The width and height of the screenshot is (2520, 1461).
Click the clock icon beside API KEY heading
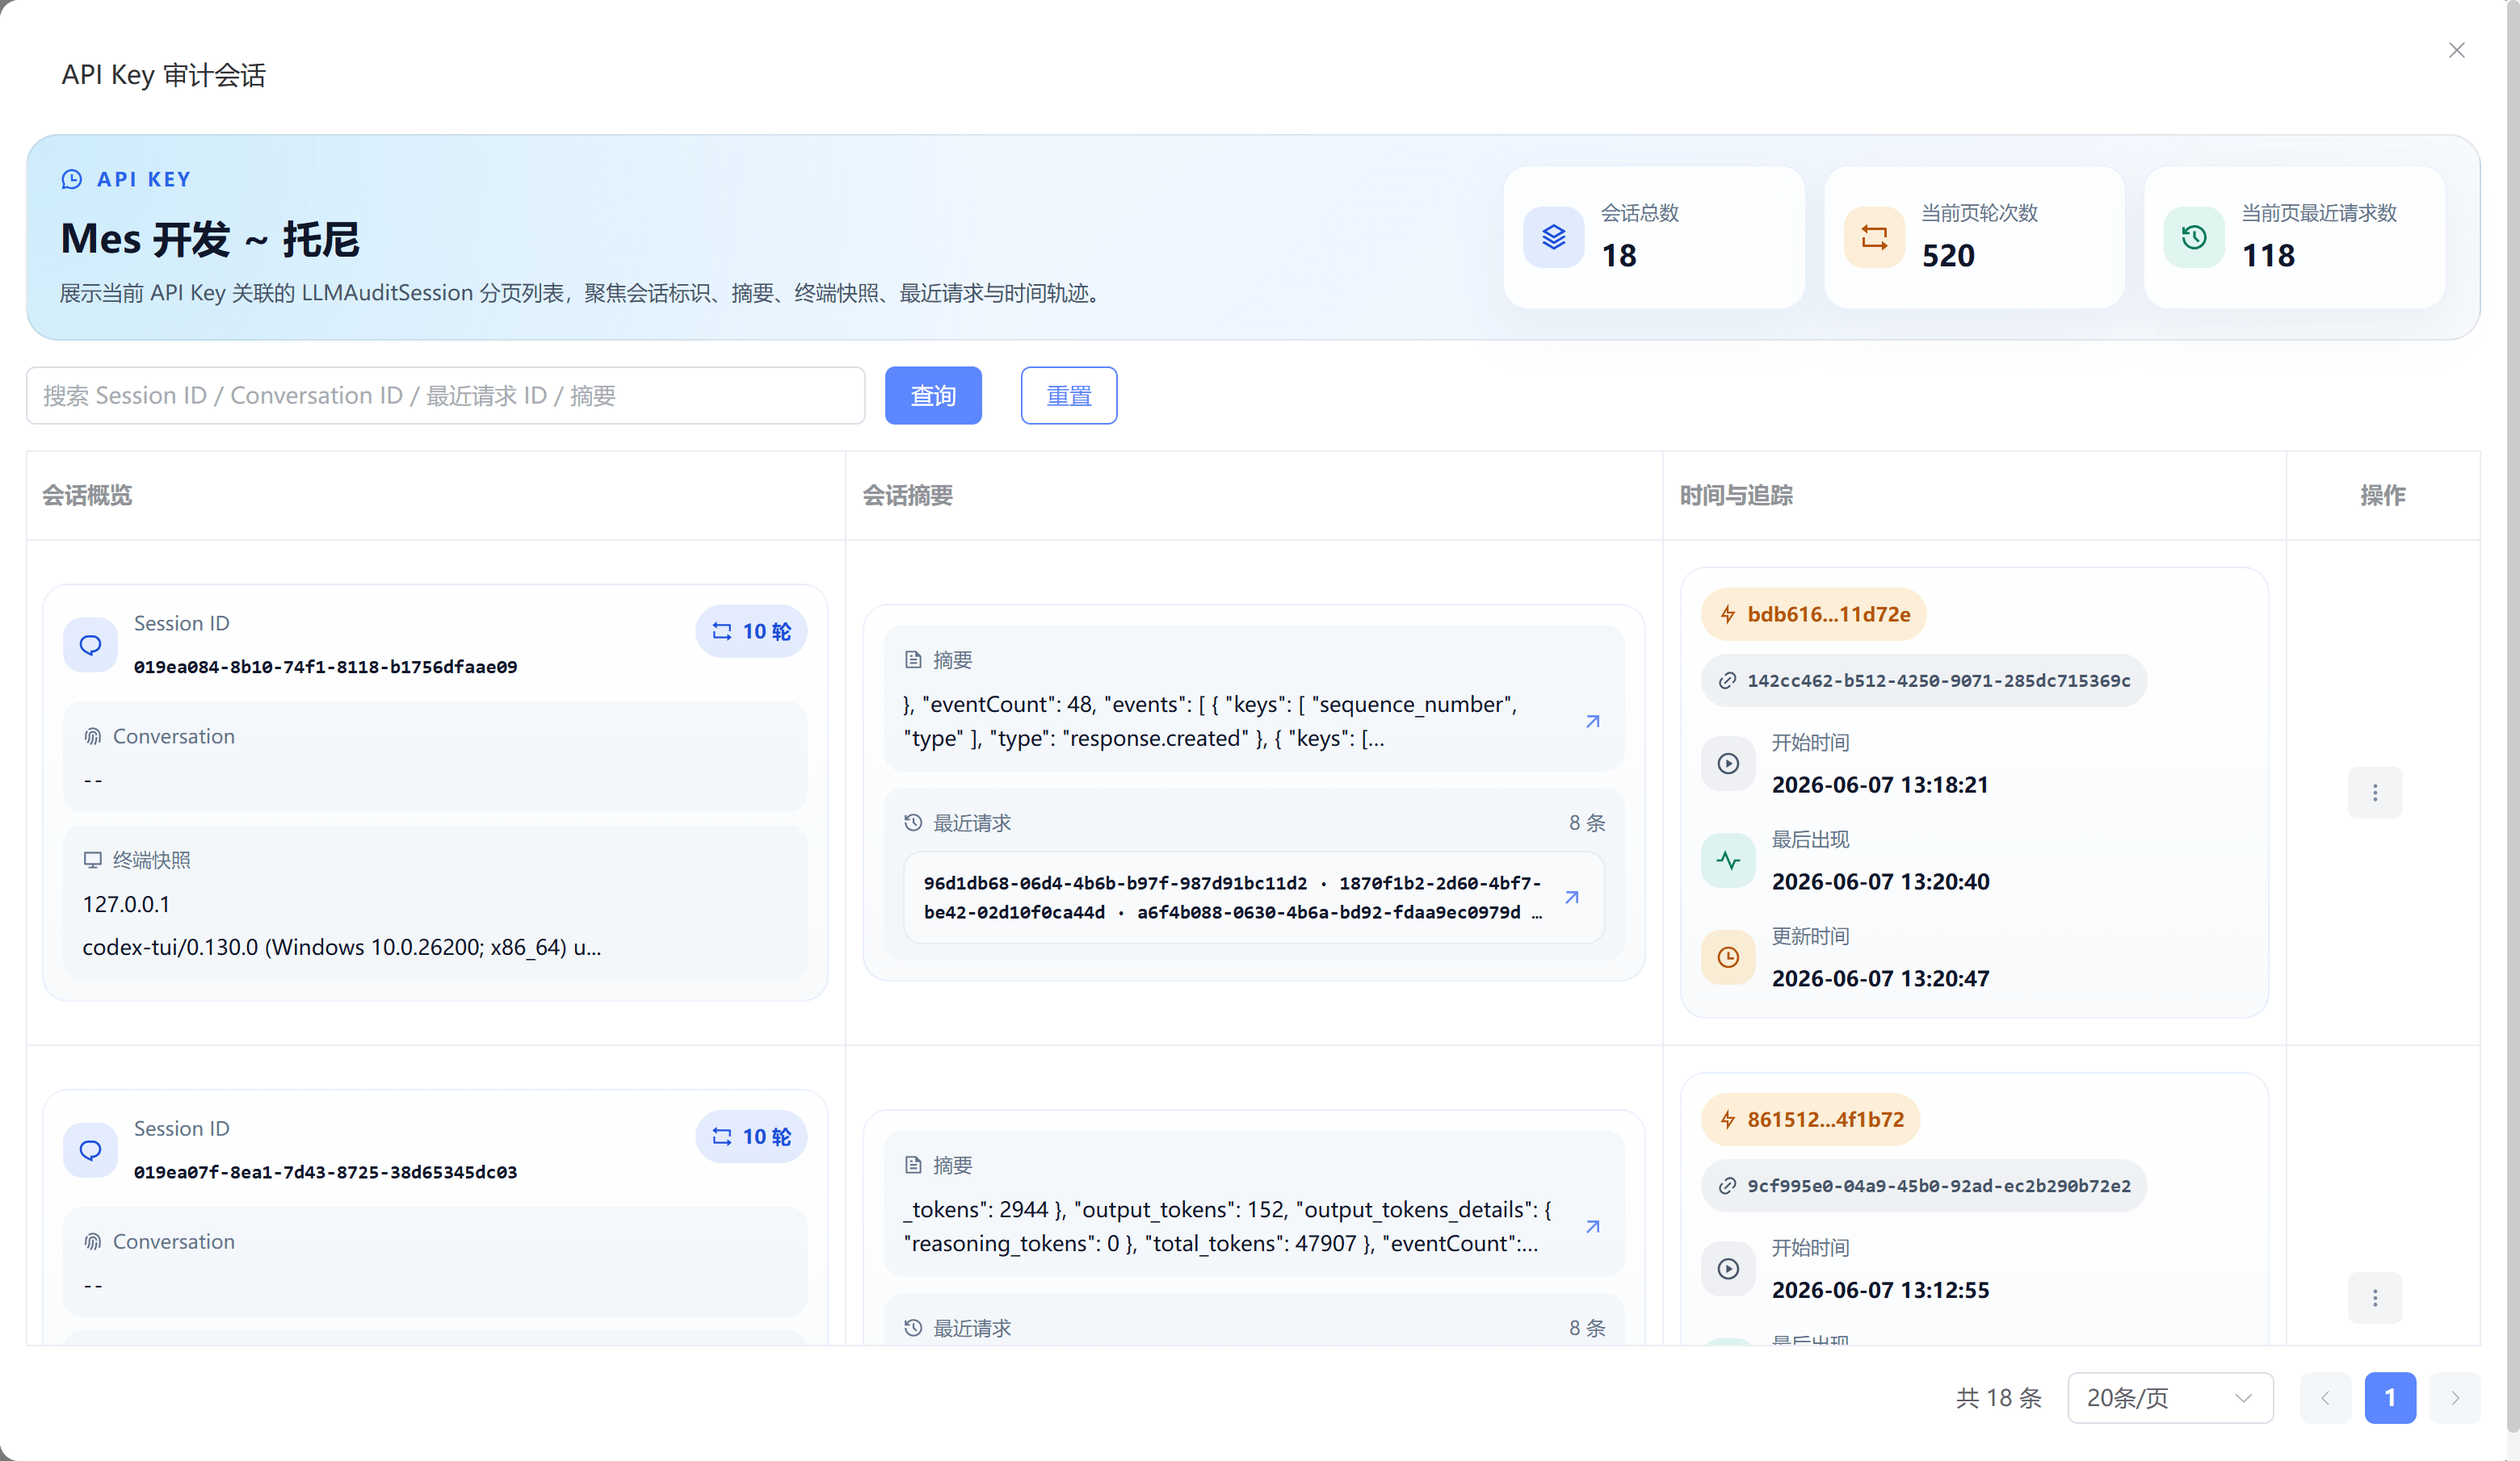[x=72, y=179]
